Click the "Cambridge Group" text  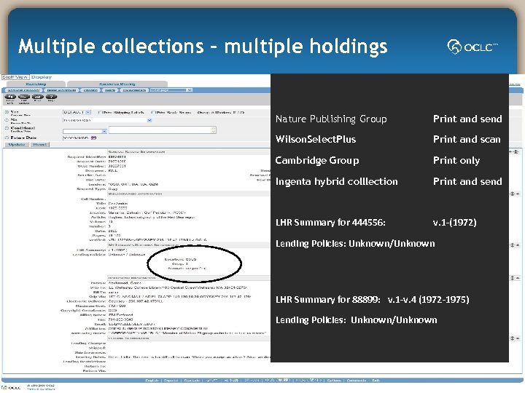click(317, 160)
